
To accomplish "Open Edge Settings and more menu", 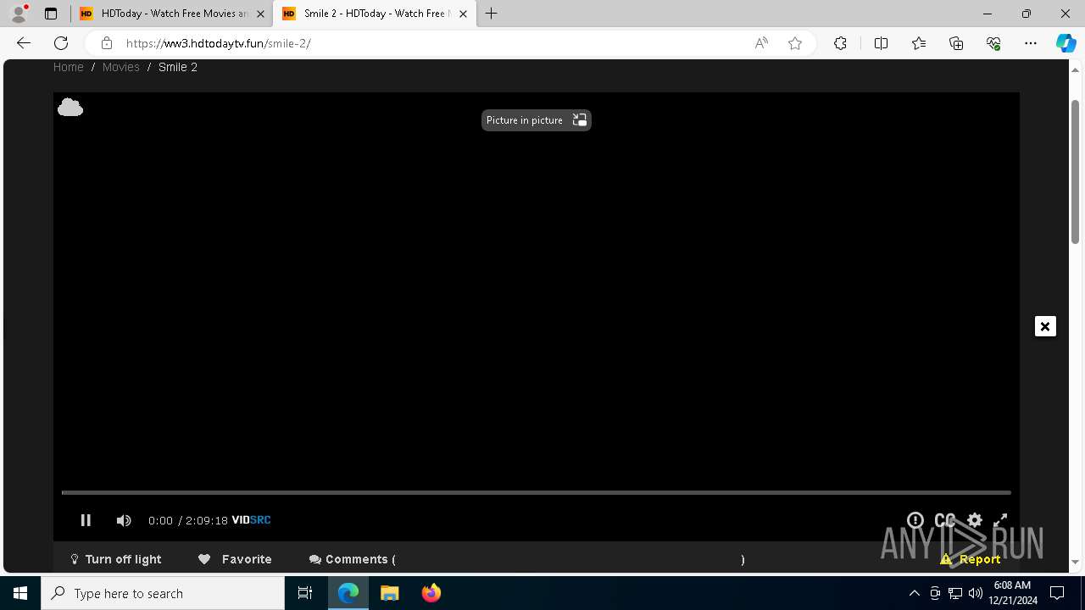I will point(1031,43).
